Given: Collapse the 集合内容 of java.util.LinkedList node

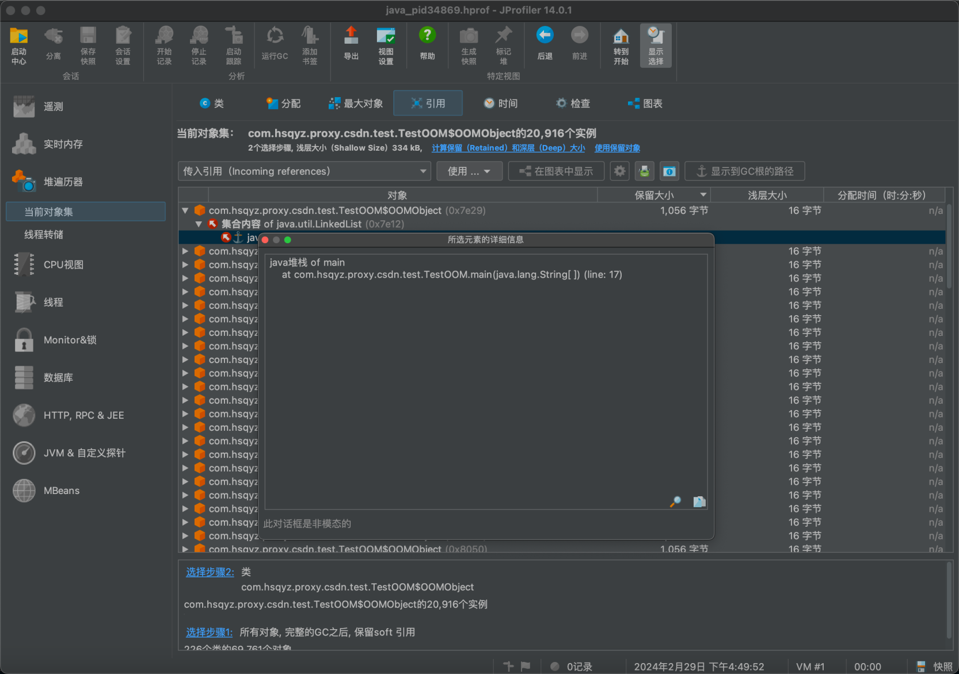Looking at the screenshot, I should [x=199, y=224].
